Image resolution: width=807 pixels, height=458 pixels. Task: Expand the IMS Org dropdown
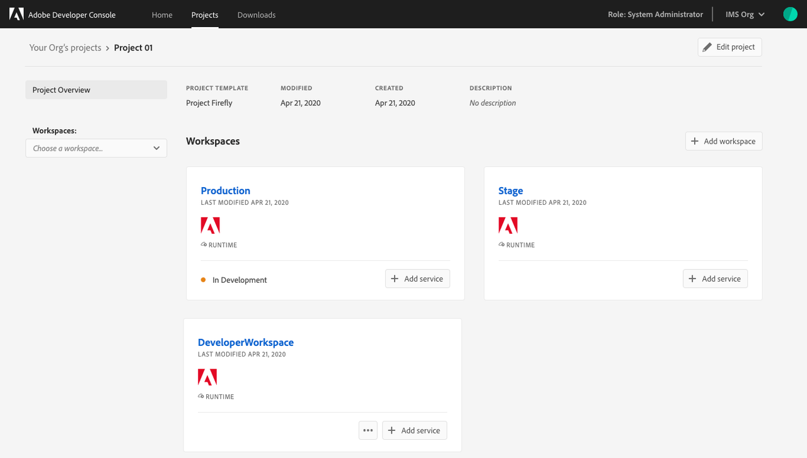(x=745, y=14)
